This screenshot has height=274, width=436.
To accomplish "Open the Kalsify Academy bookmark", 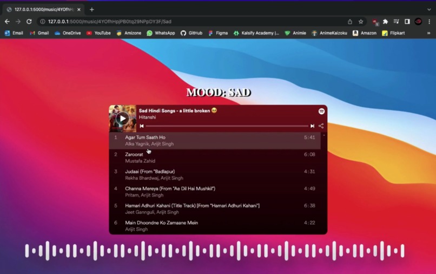I will point(256,33).
